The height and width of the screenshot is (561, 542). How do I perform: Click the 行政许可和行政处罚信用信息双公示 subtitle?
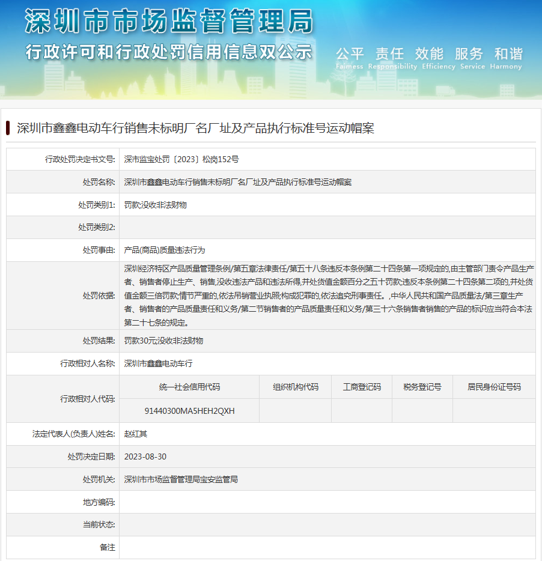click(x=169, y=52)
